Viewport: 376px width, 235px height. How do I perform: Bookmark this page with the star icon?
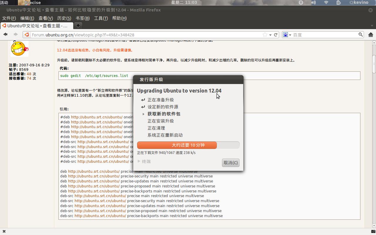click(265, 35)
